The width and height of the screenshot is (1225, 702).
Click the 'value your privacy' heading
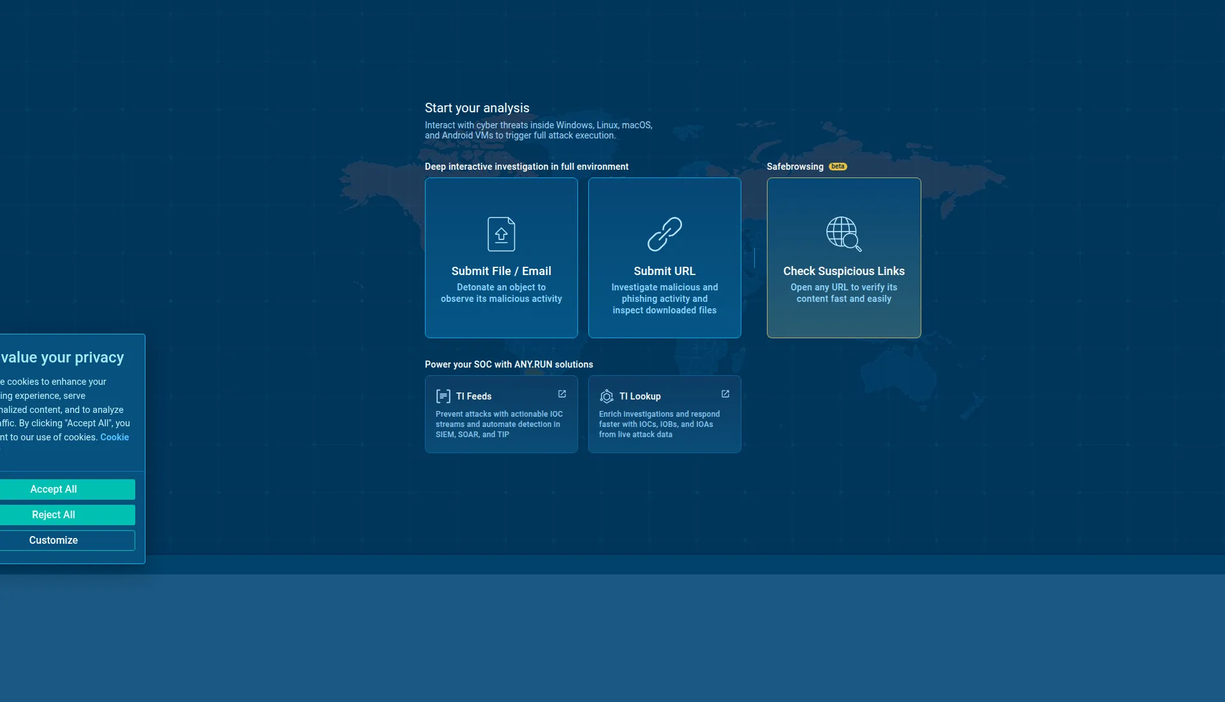tap(63, 357)
